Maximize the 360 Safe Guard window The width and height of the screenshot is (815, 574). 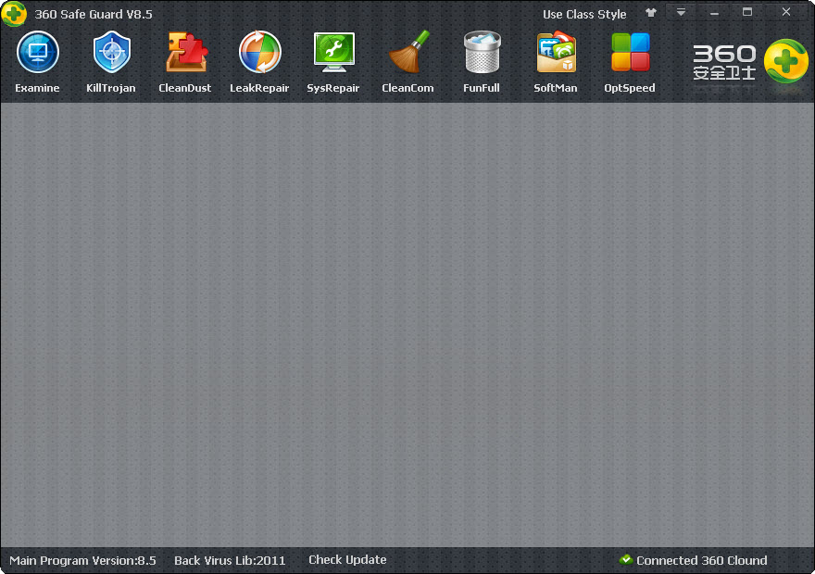click(746, 12)
